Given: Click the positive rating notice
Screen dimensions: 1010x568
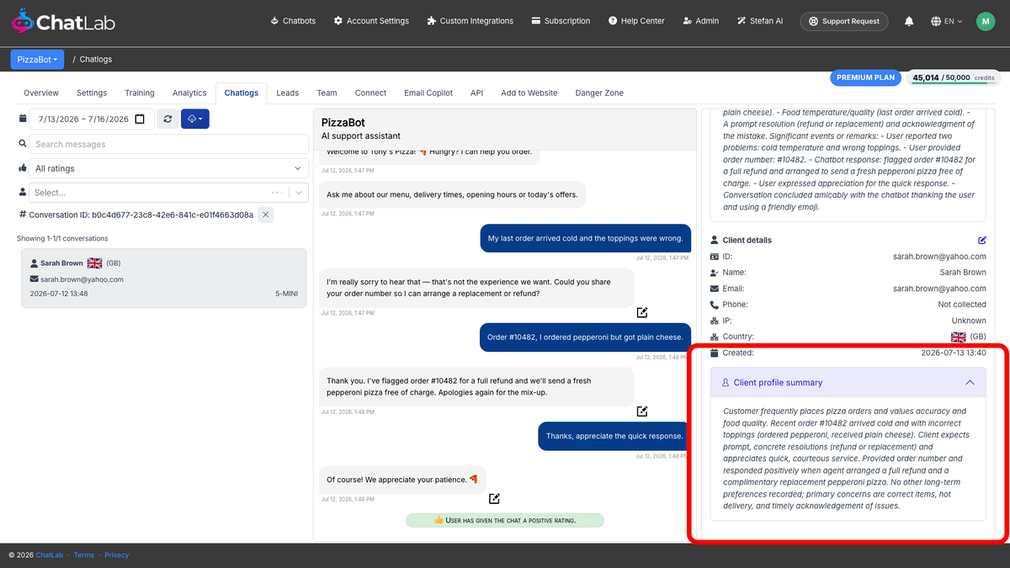Looking at the screenshot, I should click(x=505, y=520).
